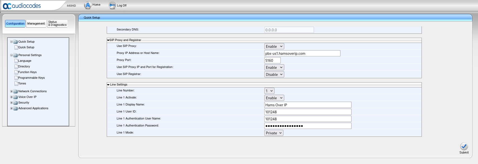Switch to the Status & Diagnostics tab
Image resolution: width=478 pixels, height=164 pixels.
[x=57, y=24]
